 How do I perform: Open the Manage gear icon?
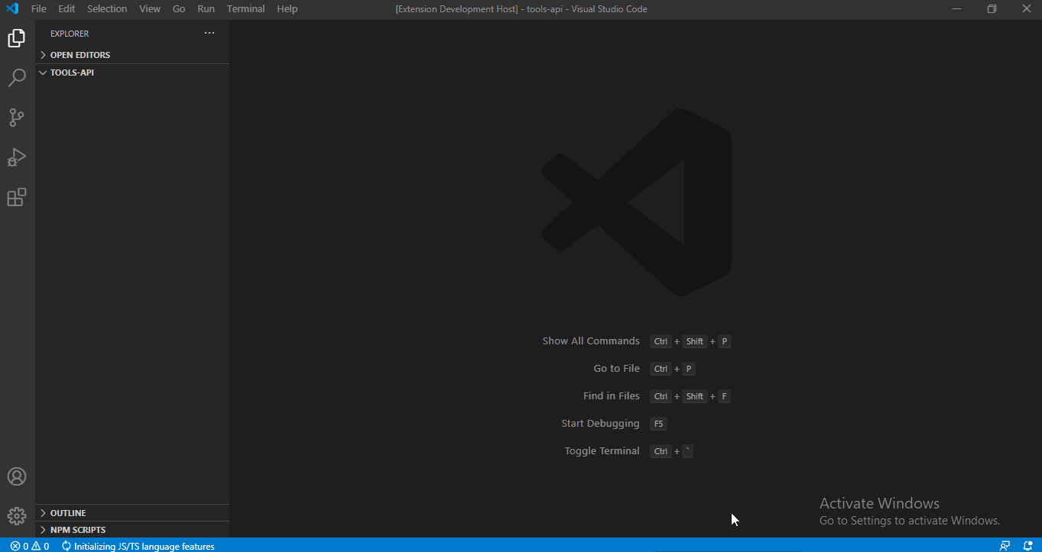click(x=17, y=516)
